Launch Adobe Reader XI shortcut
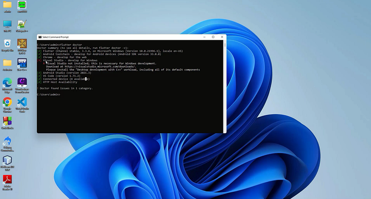 coord(7,182)
